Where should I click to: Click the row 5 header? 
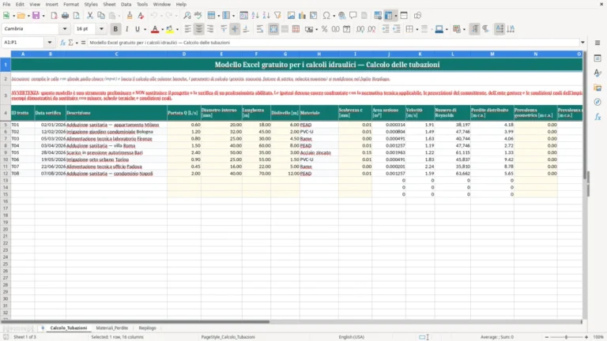6,125
